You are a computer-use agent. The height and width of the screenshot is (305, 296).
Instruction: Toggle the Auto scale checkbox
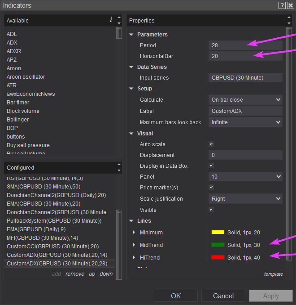[211, 144]
